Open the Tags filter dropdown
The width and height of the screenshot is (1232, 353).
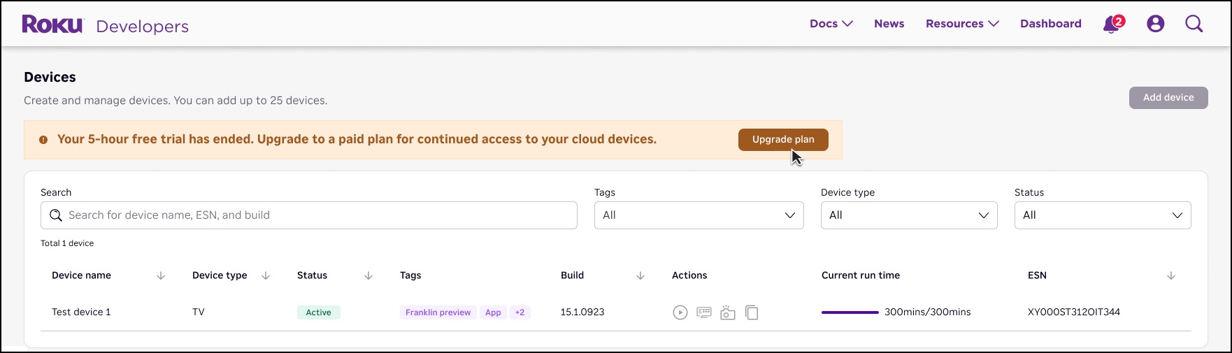pos(699,215)
